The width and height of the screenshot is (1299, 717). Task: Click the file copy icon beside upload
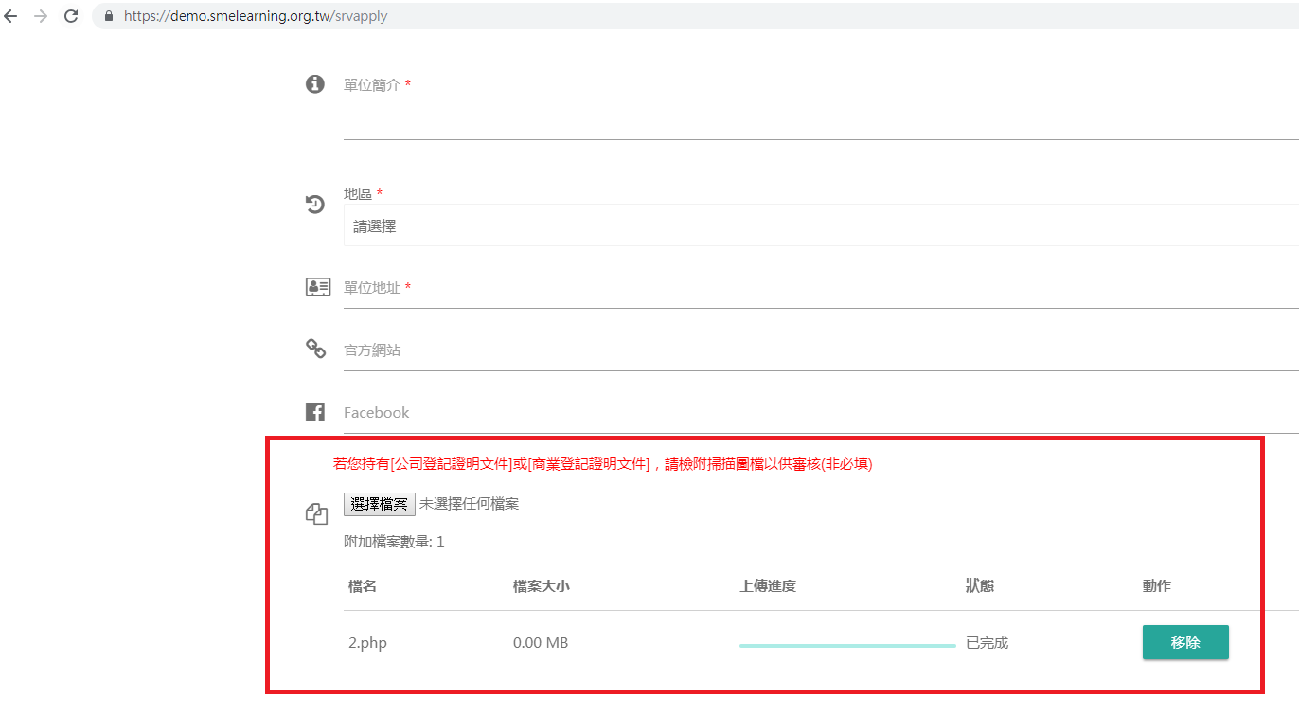(x=316, y=513)
